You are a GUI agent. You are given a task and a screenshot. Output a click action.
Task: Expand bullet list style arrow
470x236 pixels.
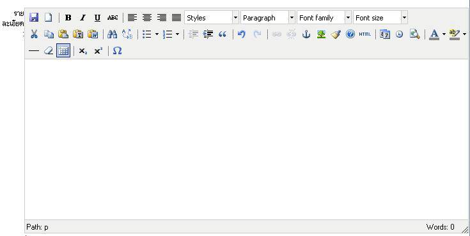pyautogui.click(x=157, y=34)
